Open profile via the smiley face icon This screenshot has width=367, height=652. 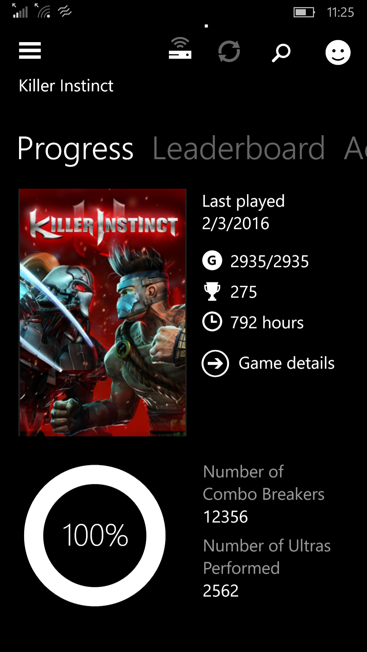click(338, 52)
